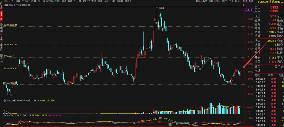Open the 图文F10 sidebar tab
This screenshot has width=284, height=127.
point(1,58)
